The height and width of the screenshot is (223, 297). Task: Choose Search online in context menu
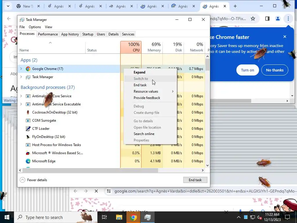click(151, 134)
